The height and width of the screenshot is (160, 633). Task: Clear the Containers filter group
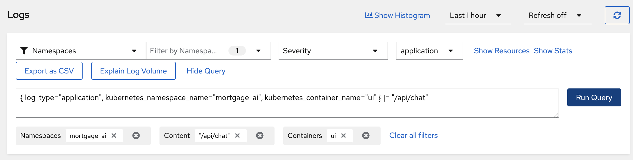[366, 136]
